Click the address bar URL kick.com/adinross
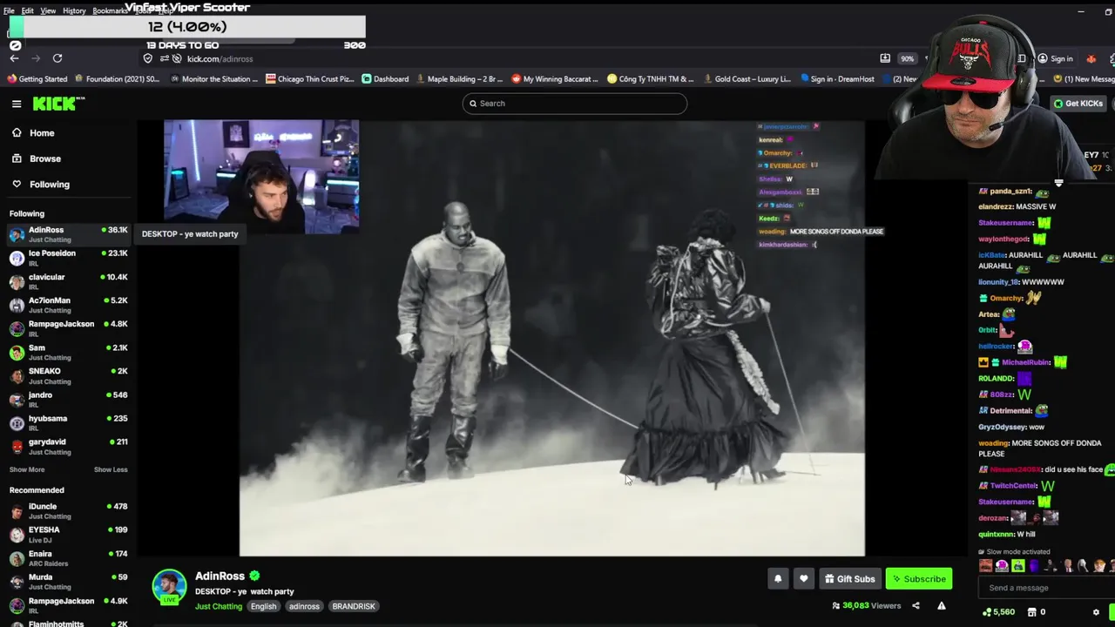This screenshot has width=1115, height=627. coord(220,58)
